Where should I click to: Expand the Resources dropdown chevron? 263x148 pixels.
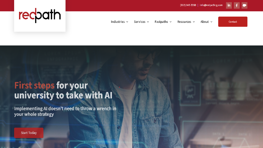pyautogui.click(x=194, y=22)
